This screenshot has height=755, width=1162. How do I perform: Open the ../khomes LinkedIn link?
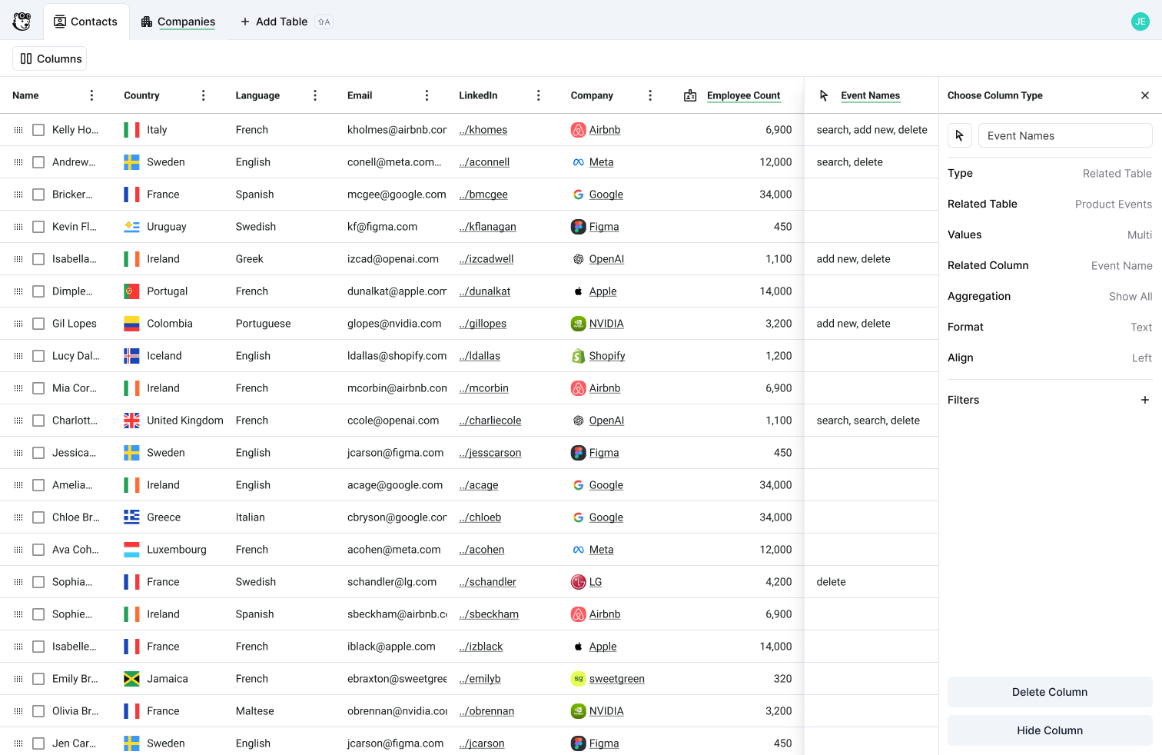coord(483,130)
